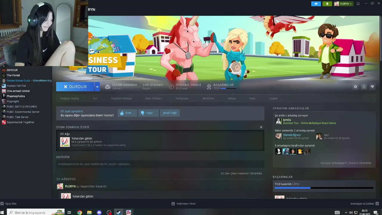Screen dimensions: 382x215
Task: Launch Google Chrome from the taskbar
Action: 79,213
